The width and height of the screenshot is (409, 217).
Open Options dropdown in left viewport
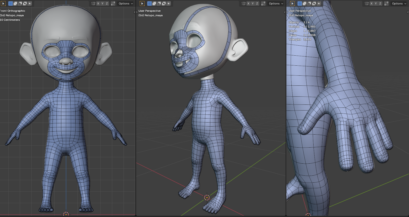click(126, 4)
